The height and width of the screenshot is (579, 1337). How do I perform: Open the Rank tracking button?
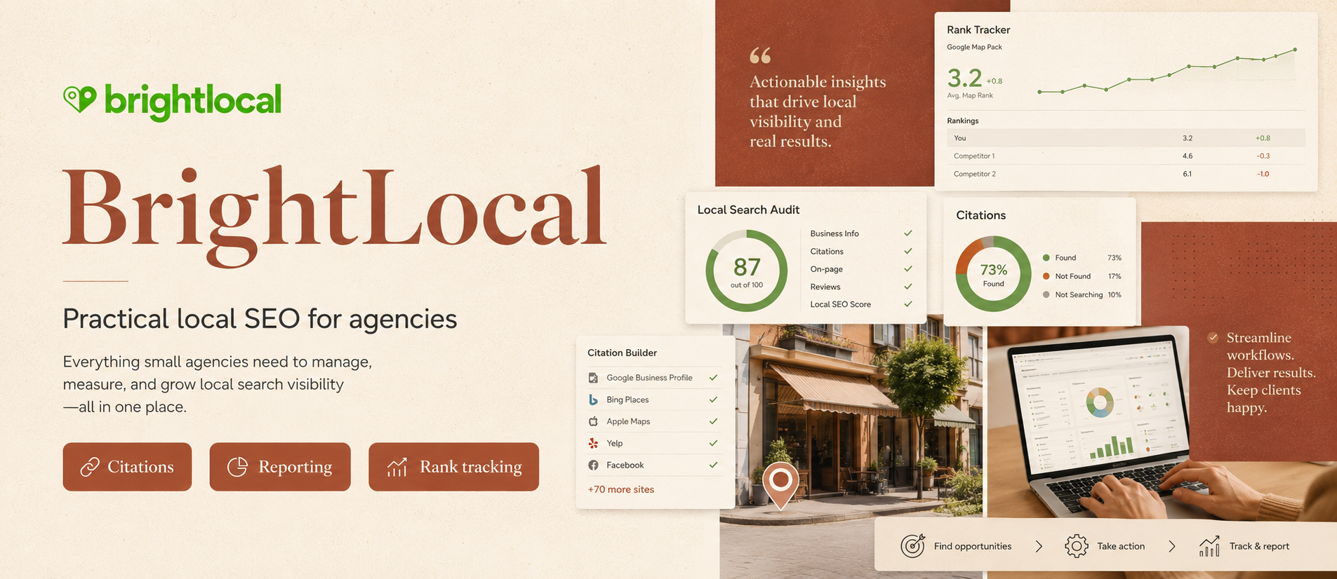click(x=453, y=467)
